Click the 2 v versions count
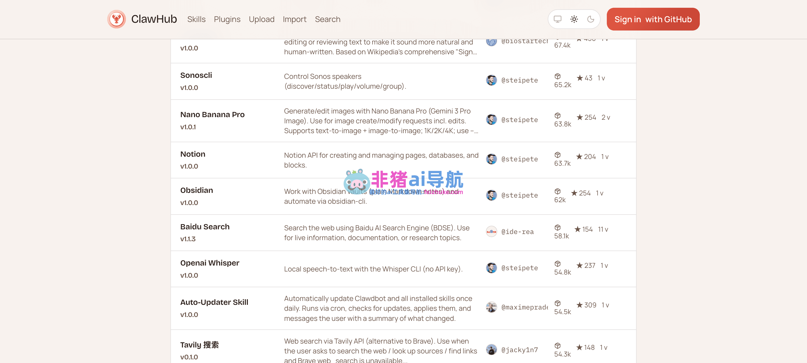The height and width of the screenshot is (363, 807). (x=606, y=118)
